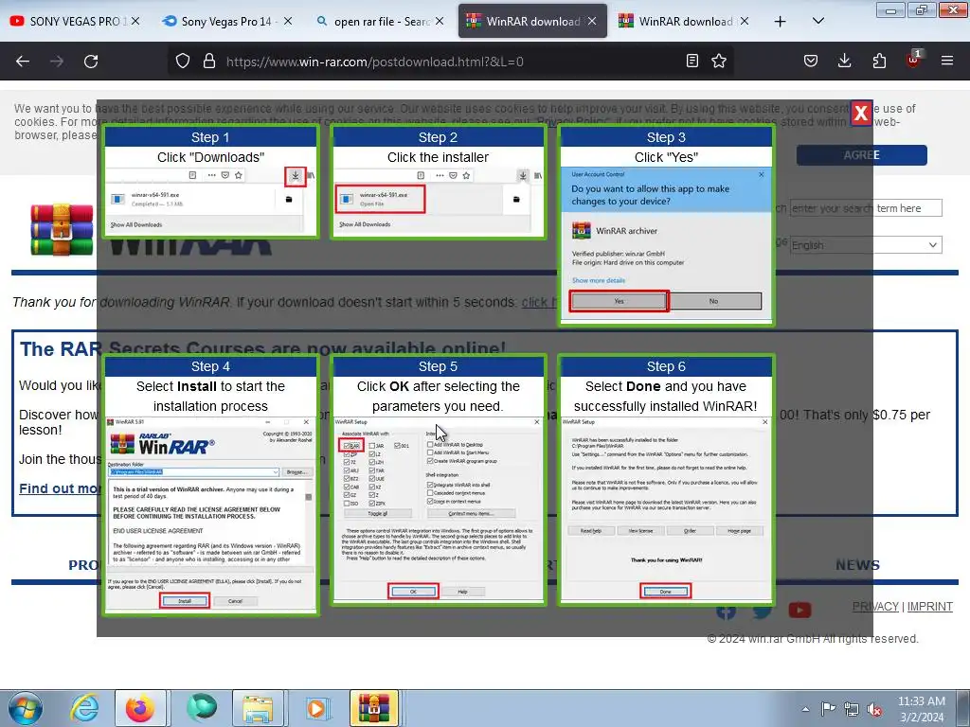Open the Save to Pocket icon
Screen dimensions: 970x727
coord(811,61)
